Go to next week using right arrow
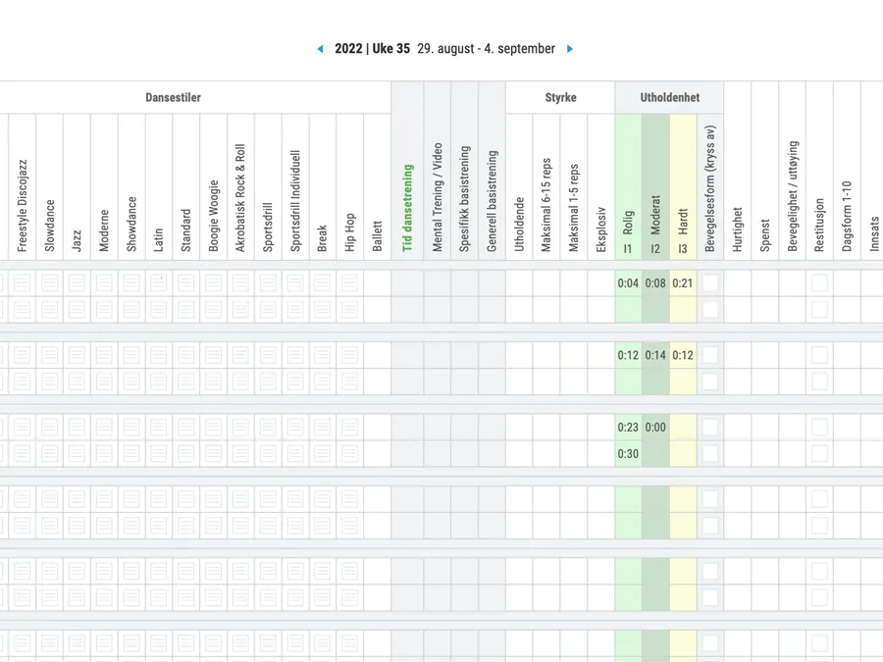This screenshot has width=883, height=662. coord(570,49)
